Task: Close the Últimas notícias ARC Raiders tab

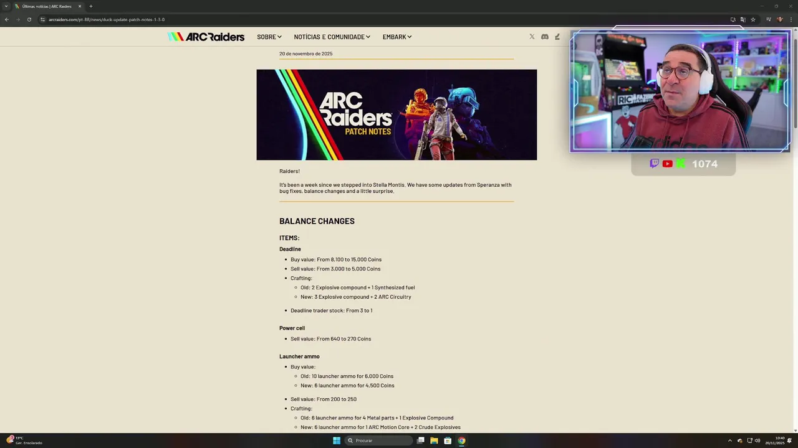Action: coord(80,6)
